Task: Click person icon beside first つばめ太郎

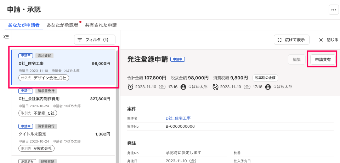Action: pyautogui.click(x=183, y=87)
